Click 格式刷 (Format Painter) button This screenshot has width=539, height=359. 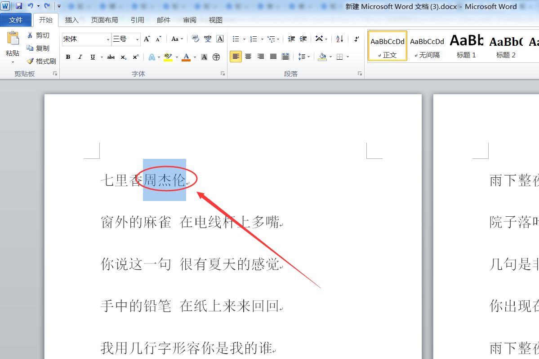click(x=41, y=61)
